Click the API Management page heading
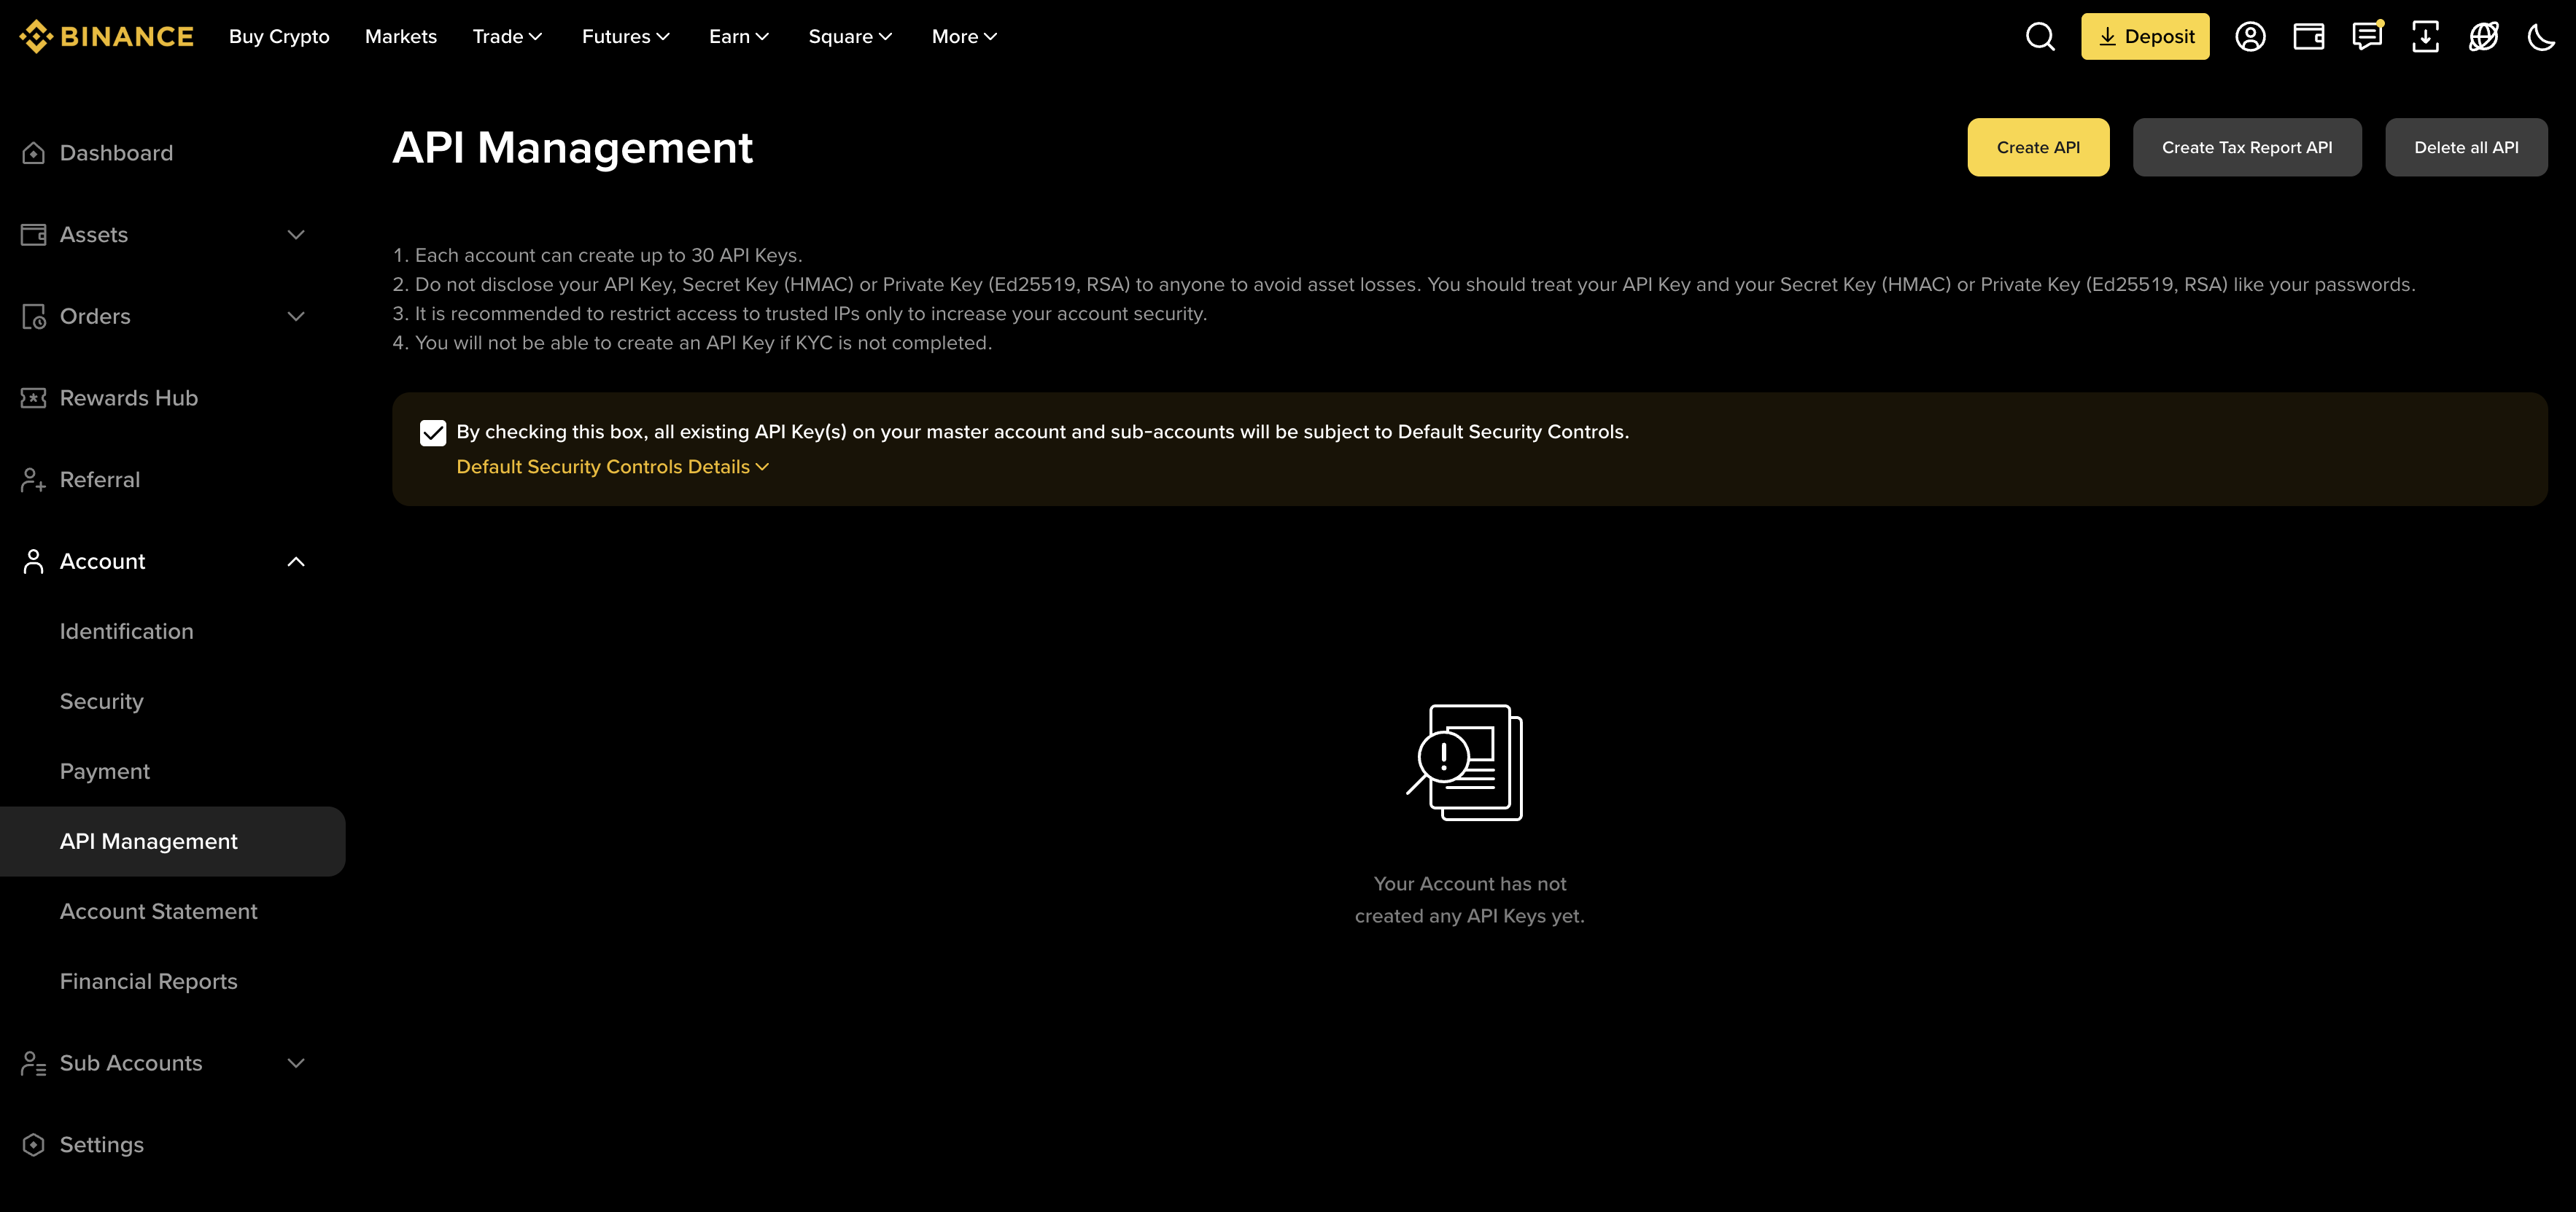The image size is (2576, 1212). pos(572,148)
